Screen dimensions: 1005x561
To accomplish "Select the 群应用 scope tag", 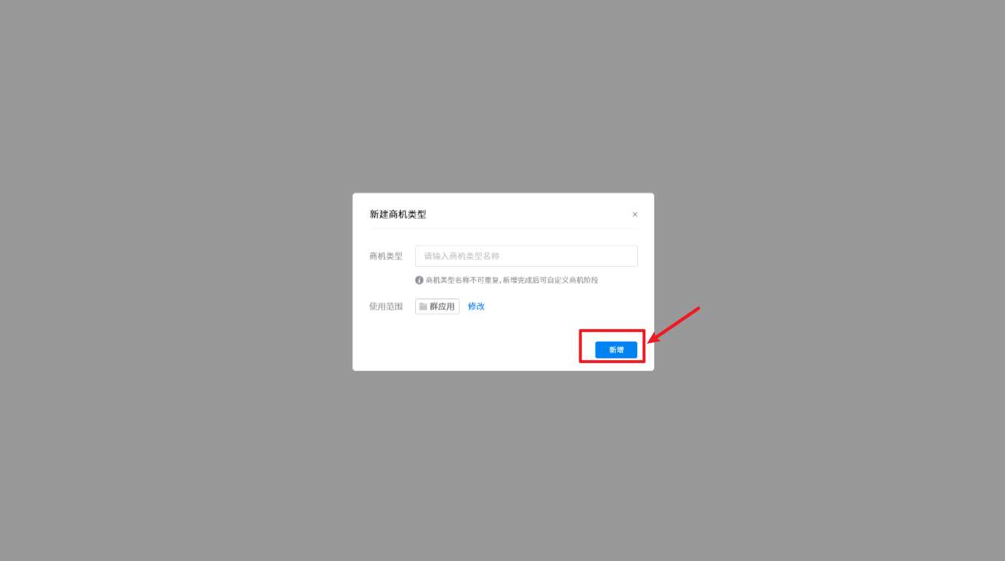I will click(x=437, y=306).
